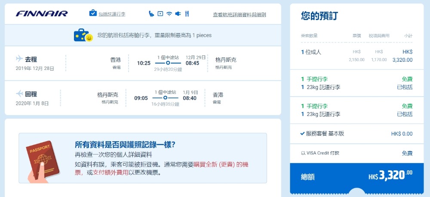This screenshot has width=430, height=197.
Task: Click the Finnair logo
Action: coord(42,14)
